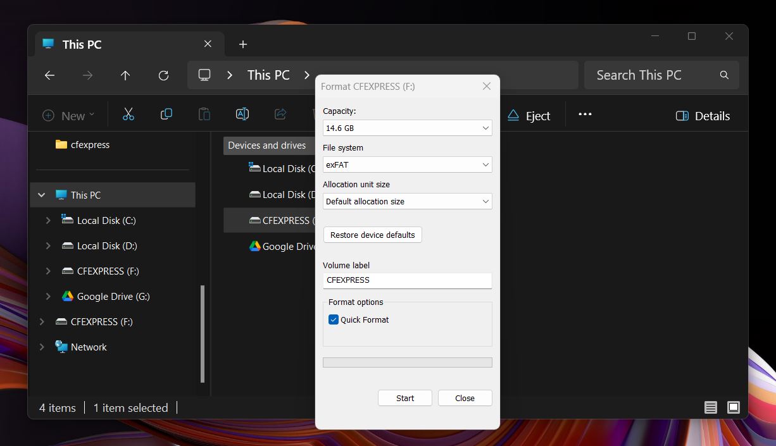The image size is (776, 446).
Task: Click the Start button to format
Action: [x=405, y=398]
